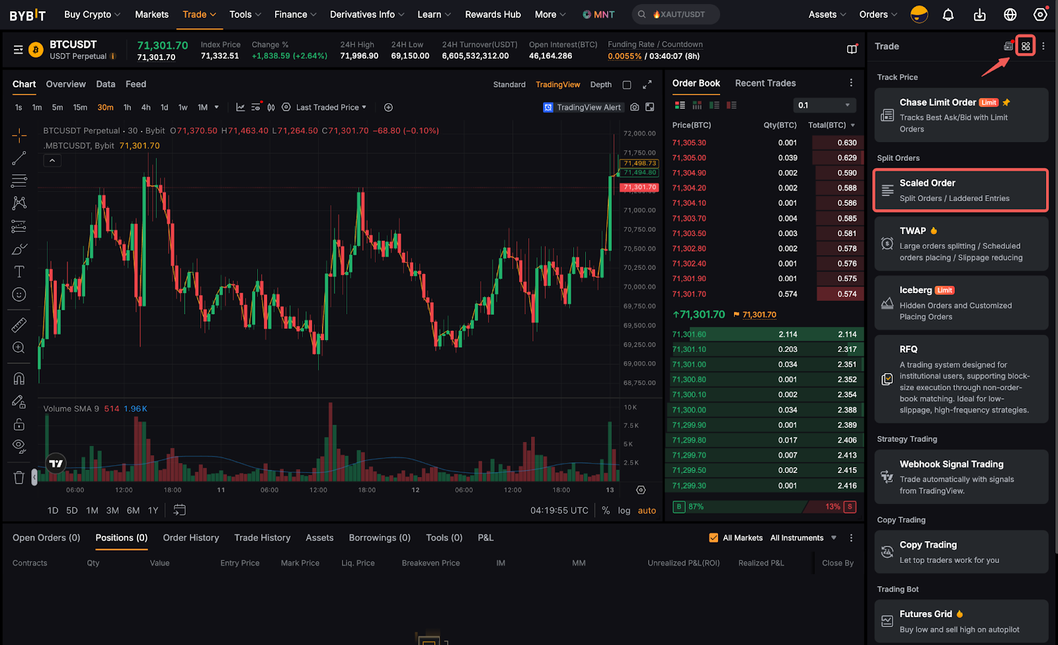
Task: Click the notification bell icon
Action: (x=948, y=15)
